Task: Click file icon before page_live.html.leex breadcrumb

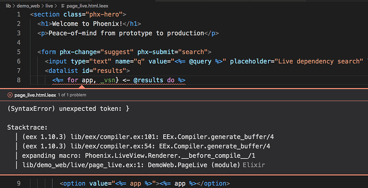Action: 62,6
